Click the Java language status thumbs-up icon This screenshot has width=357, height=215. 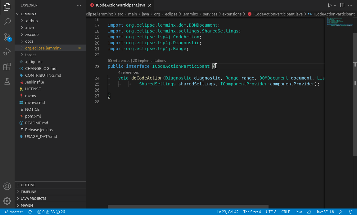[309, 212]
